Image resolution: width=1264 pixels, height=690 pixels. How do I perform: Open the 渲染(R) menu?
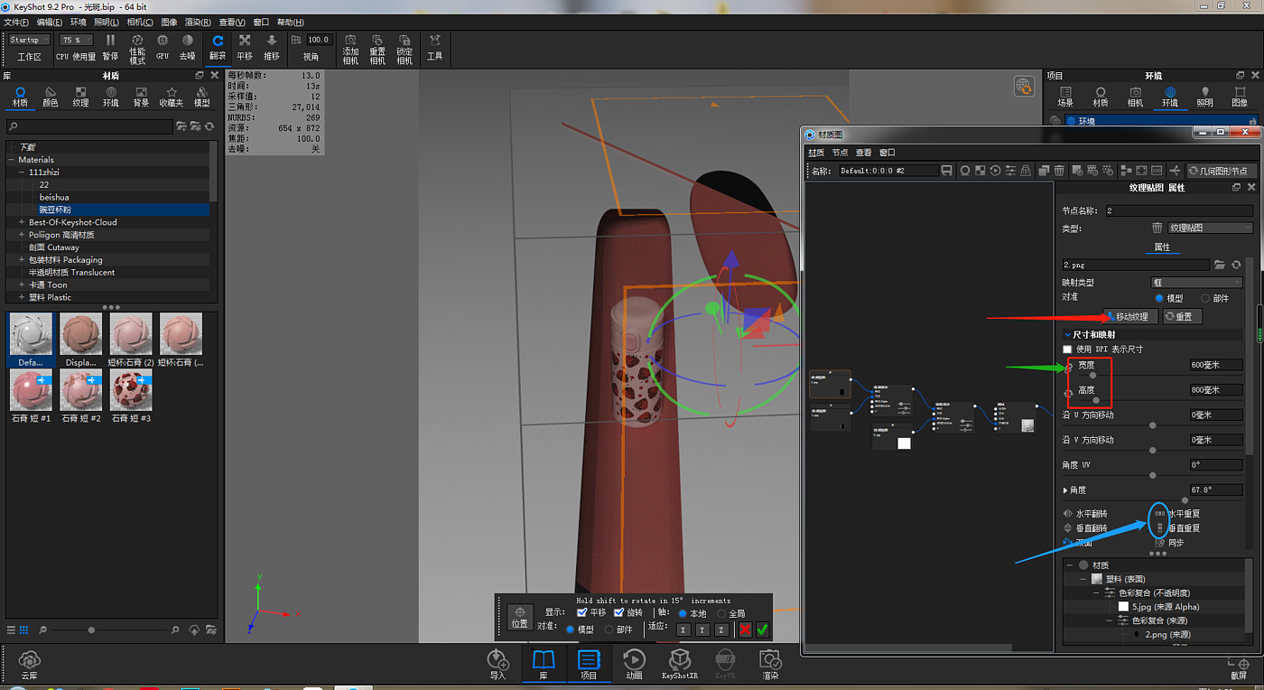[198, 22]
